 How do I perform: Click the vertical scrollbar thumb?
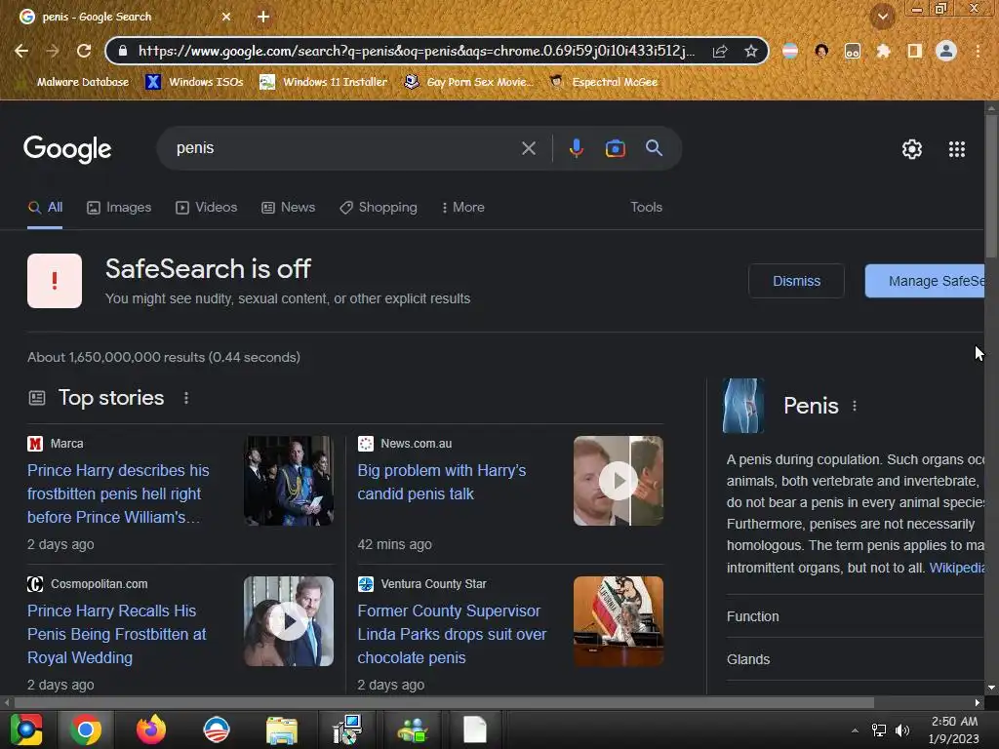pyautogui.click(x=991, y=186)
